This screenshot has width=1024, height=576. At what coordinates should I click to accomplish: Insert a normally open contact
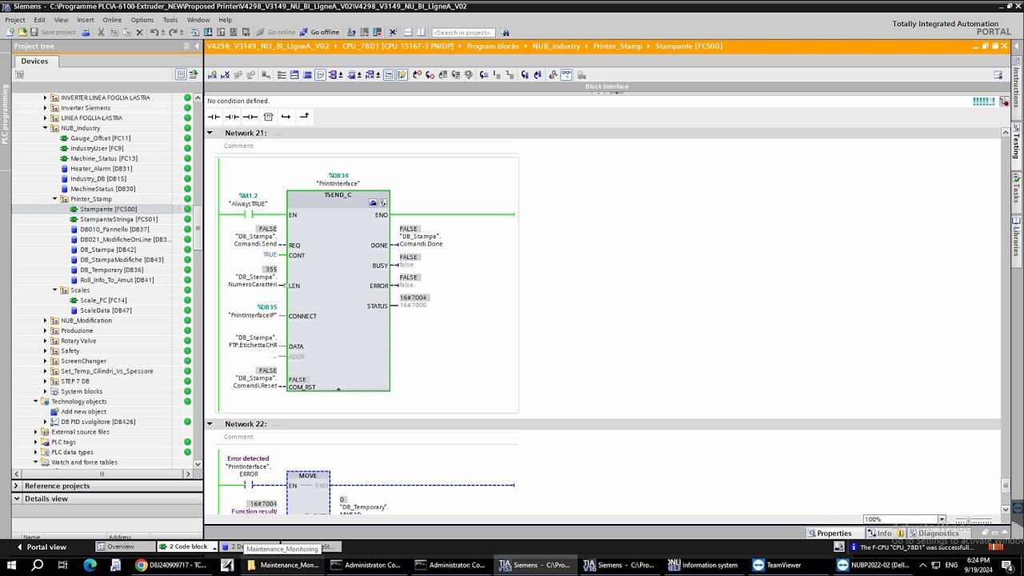coord(214,117)
